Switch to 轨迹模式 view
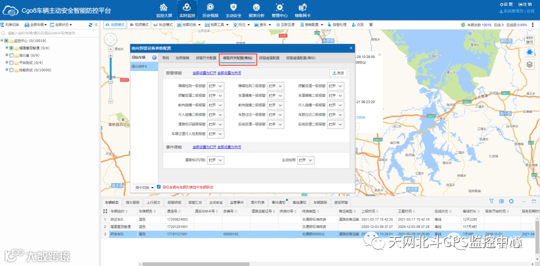The image size is (540, 266). coord(163,25)
